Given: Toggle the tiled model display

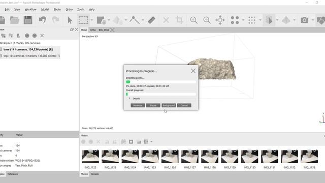Looking at the screenshot, I should pyautogui.click(x=286, y=20).
